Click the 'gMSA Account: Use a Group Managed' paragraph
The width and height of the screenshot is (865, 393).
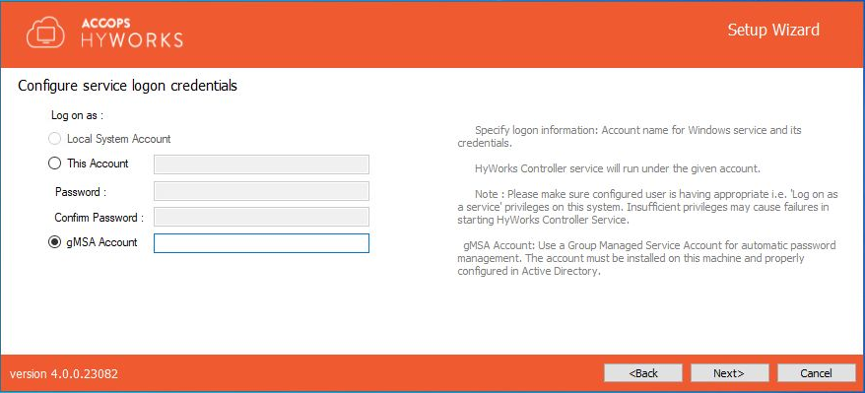646,258
